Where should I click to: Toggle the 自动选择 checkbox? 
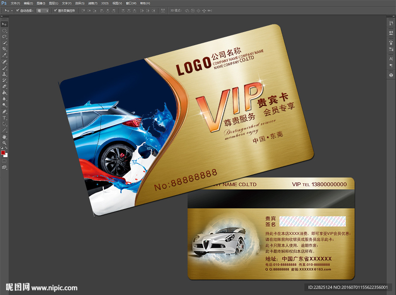tap(18, 10)
